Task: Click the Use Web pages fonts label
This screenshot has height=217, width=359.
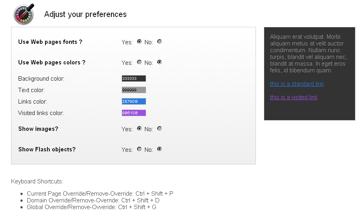Action: tap(50, 42)
